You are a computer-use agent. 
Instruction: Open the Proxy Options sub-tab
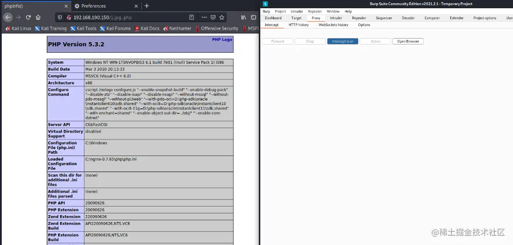[x=364, y=25]
